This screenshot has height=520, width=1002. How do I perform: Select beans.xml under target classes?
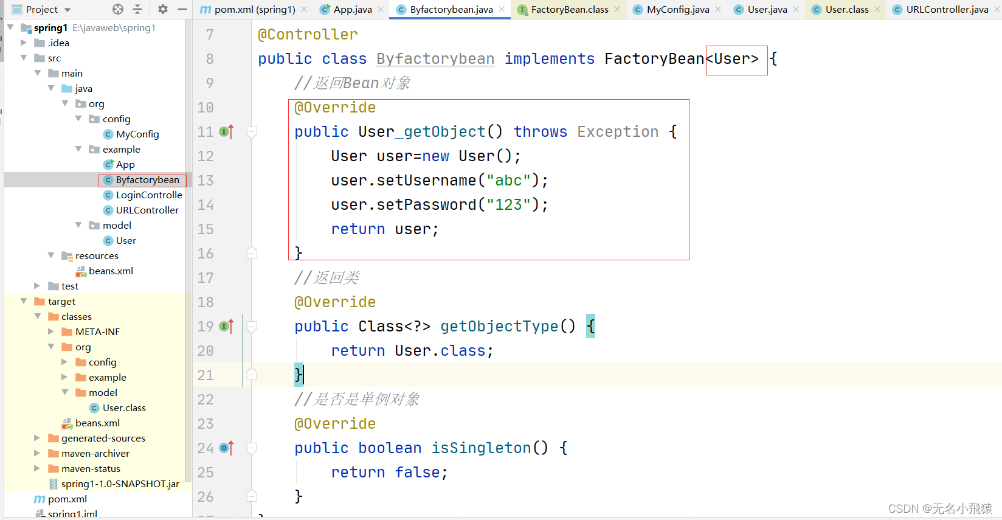[x=90, y=423]
